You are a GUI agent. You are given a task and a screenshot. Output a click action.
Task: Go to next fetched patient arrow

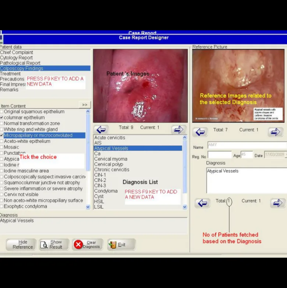click(x=278, y=203)
